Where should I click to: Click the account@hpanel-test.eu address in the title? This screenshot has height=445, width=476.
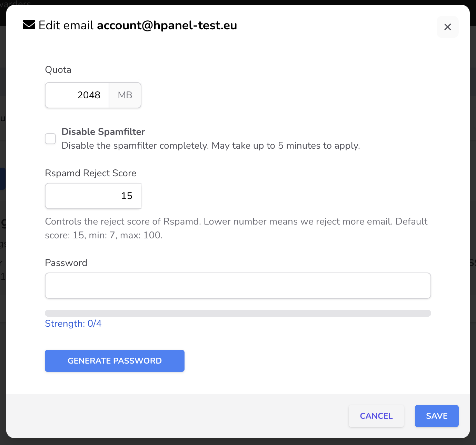coord(167,26)
